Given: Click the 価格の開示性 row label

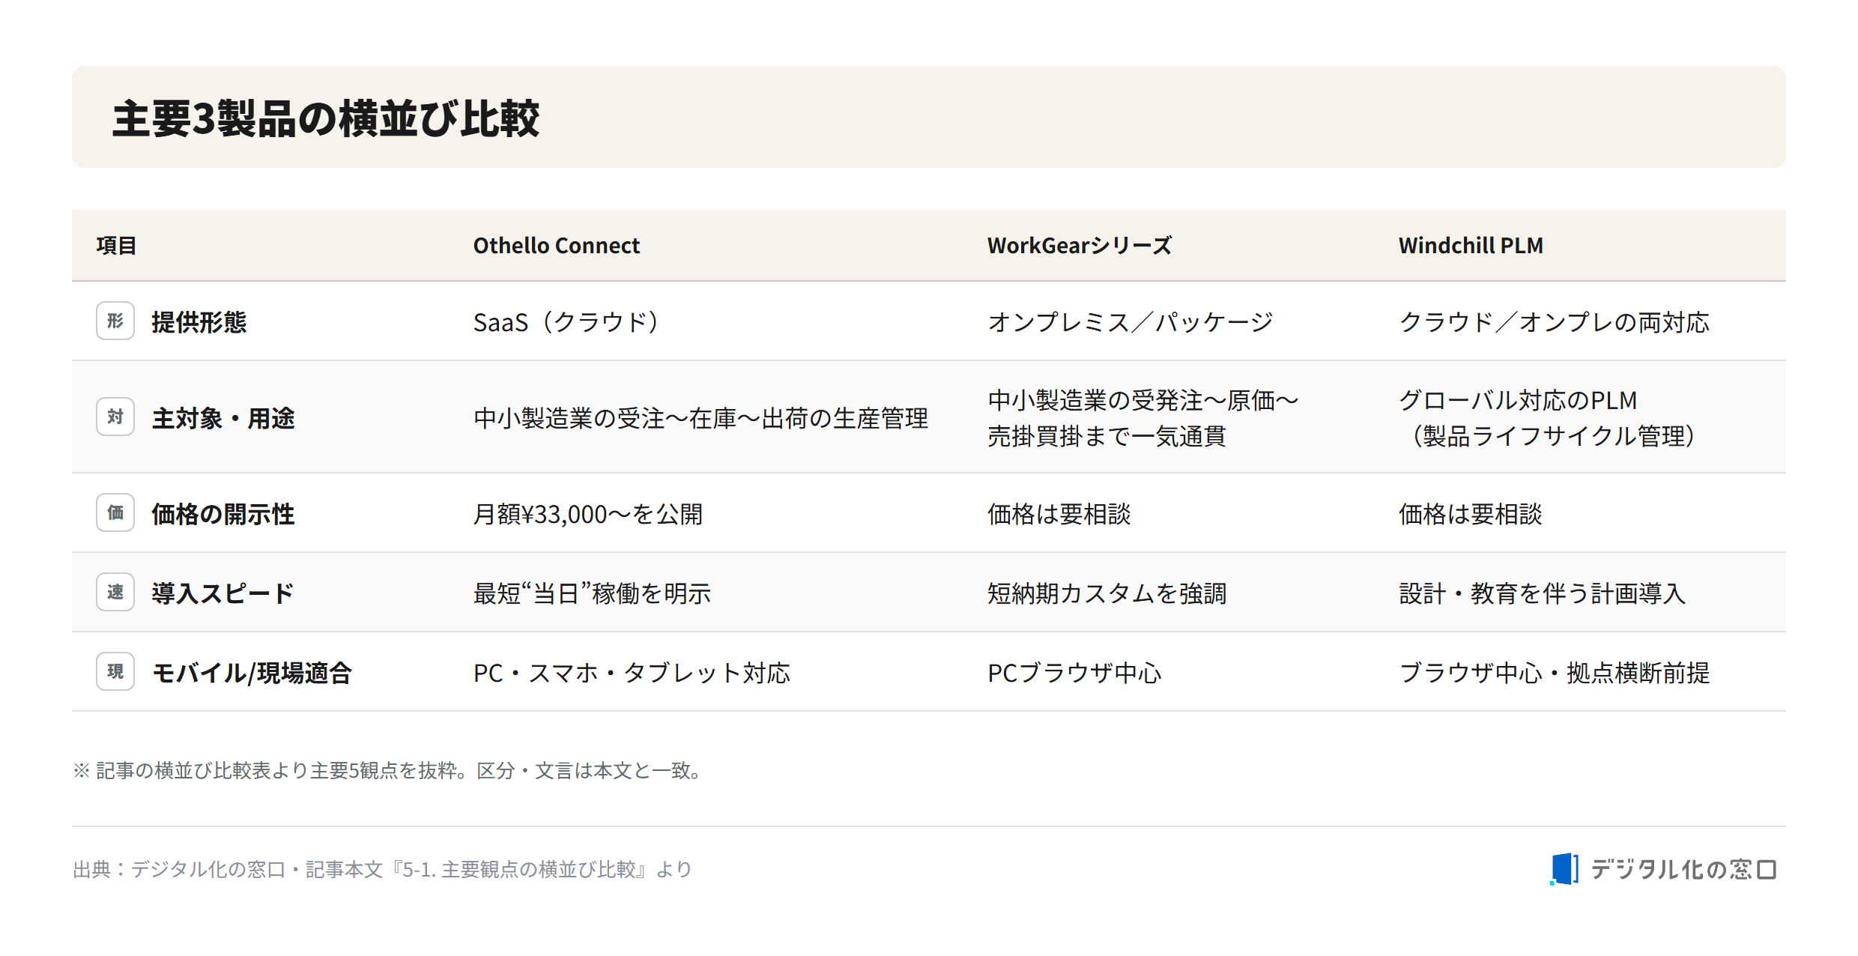Looking at the screenshot, I should pyautogui.click(x=223, y=514).
